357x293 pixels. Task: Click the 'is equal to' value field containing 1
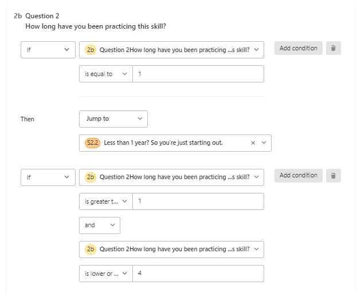[x=198, y=74]
